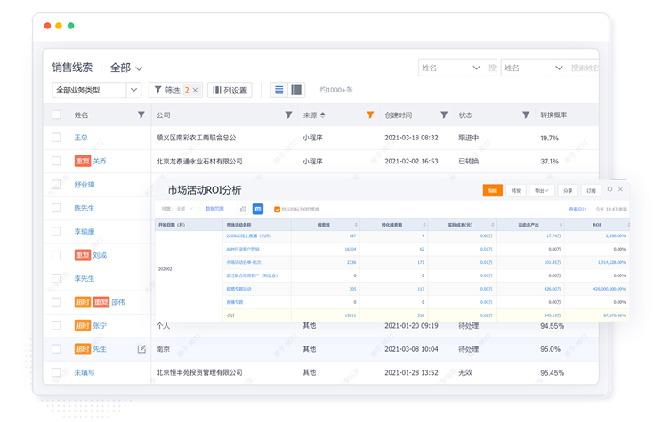662x422 pixels.
Task: Click the 北京恒丰苑投资管理有限公司 cell
Action: (x=199, y=372)
